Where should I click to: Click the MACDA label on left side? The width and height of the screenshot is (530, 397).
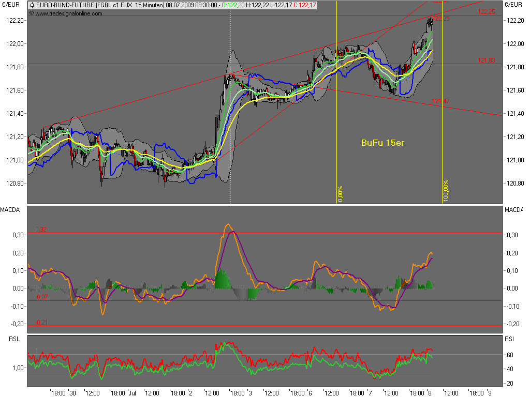pos(10,210)
